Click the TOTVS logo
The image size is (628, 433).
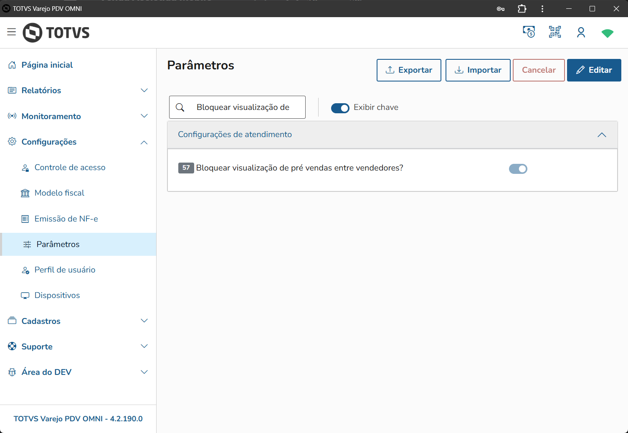coord(56,33)
